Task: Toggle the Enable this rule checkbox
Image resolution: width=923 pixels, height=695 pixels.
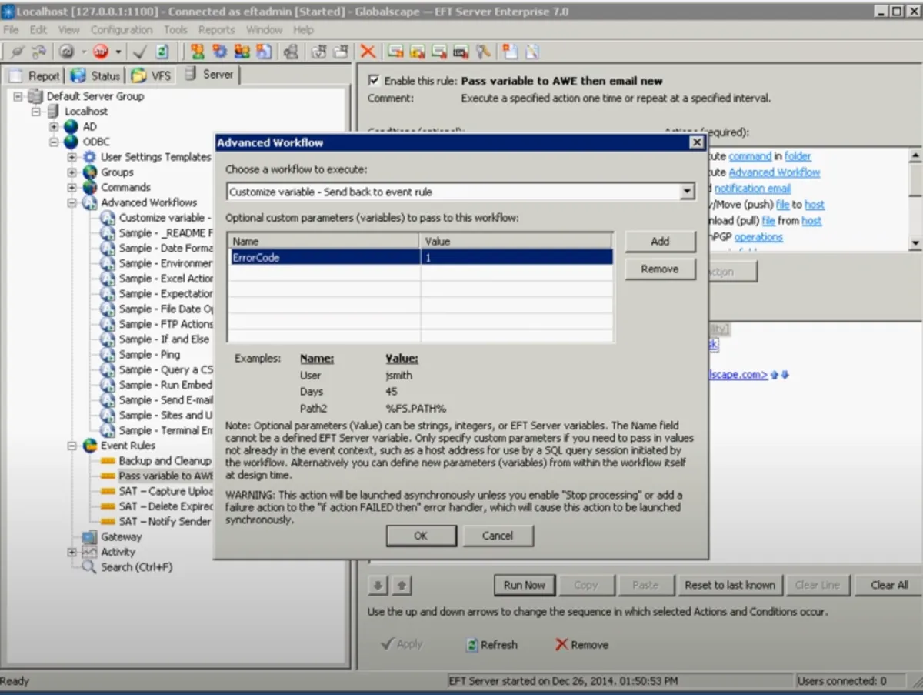Action: (374, 80)
